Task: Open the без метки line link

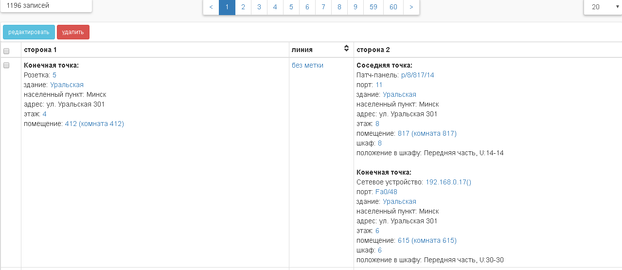Action: [x=307, y=66]
